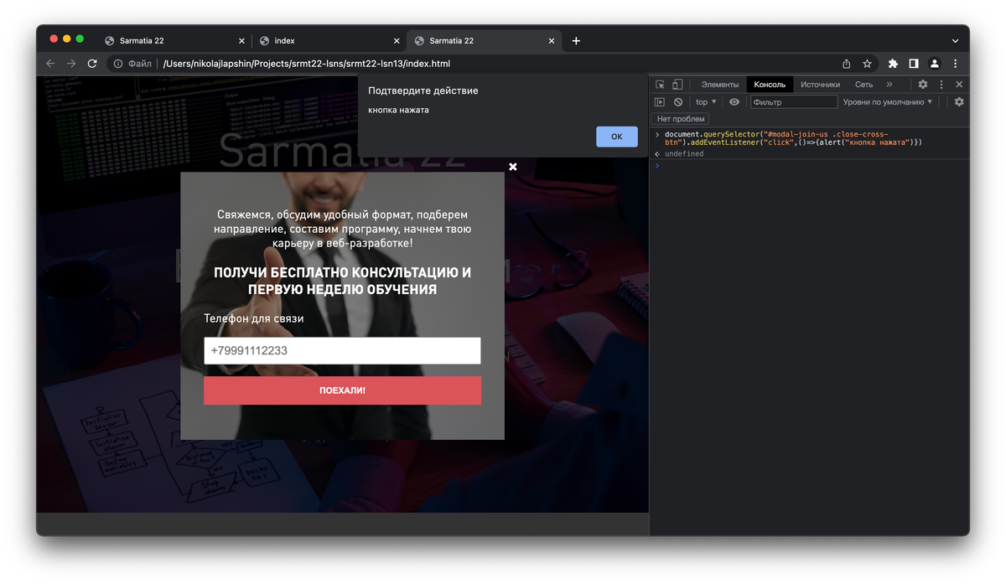The image size is (1006, 584).
Task: Click the console prompt line
Action: [809, 165]
